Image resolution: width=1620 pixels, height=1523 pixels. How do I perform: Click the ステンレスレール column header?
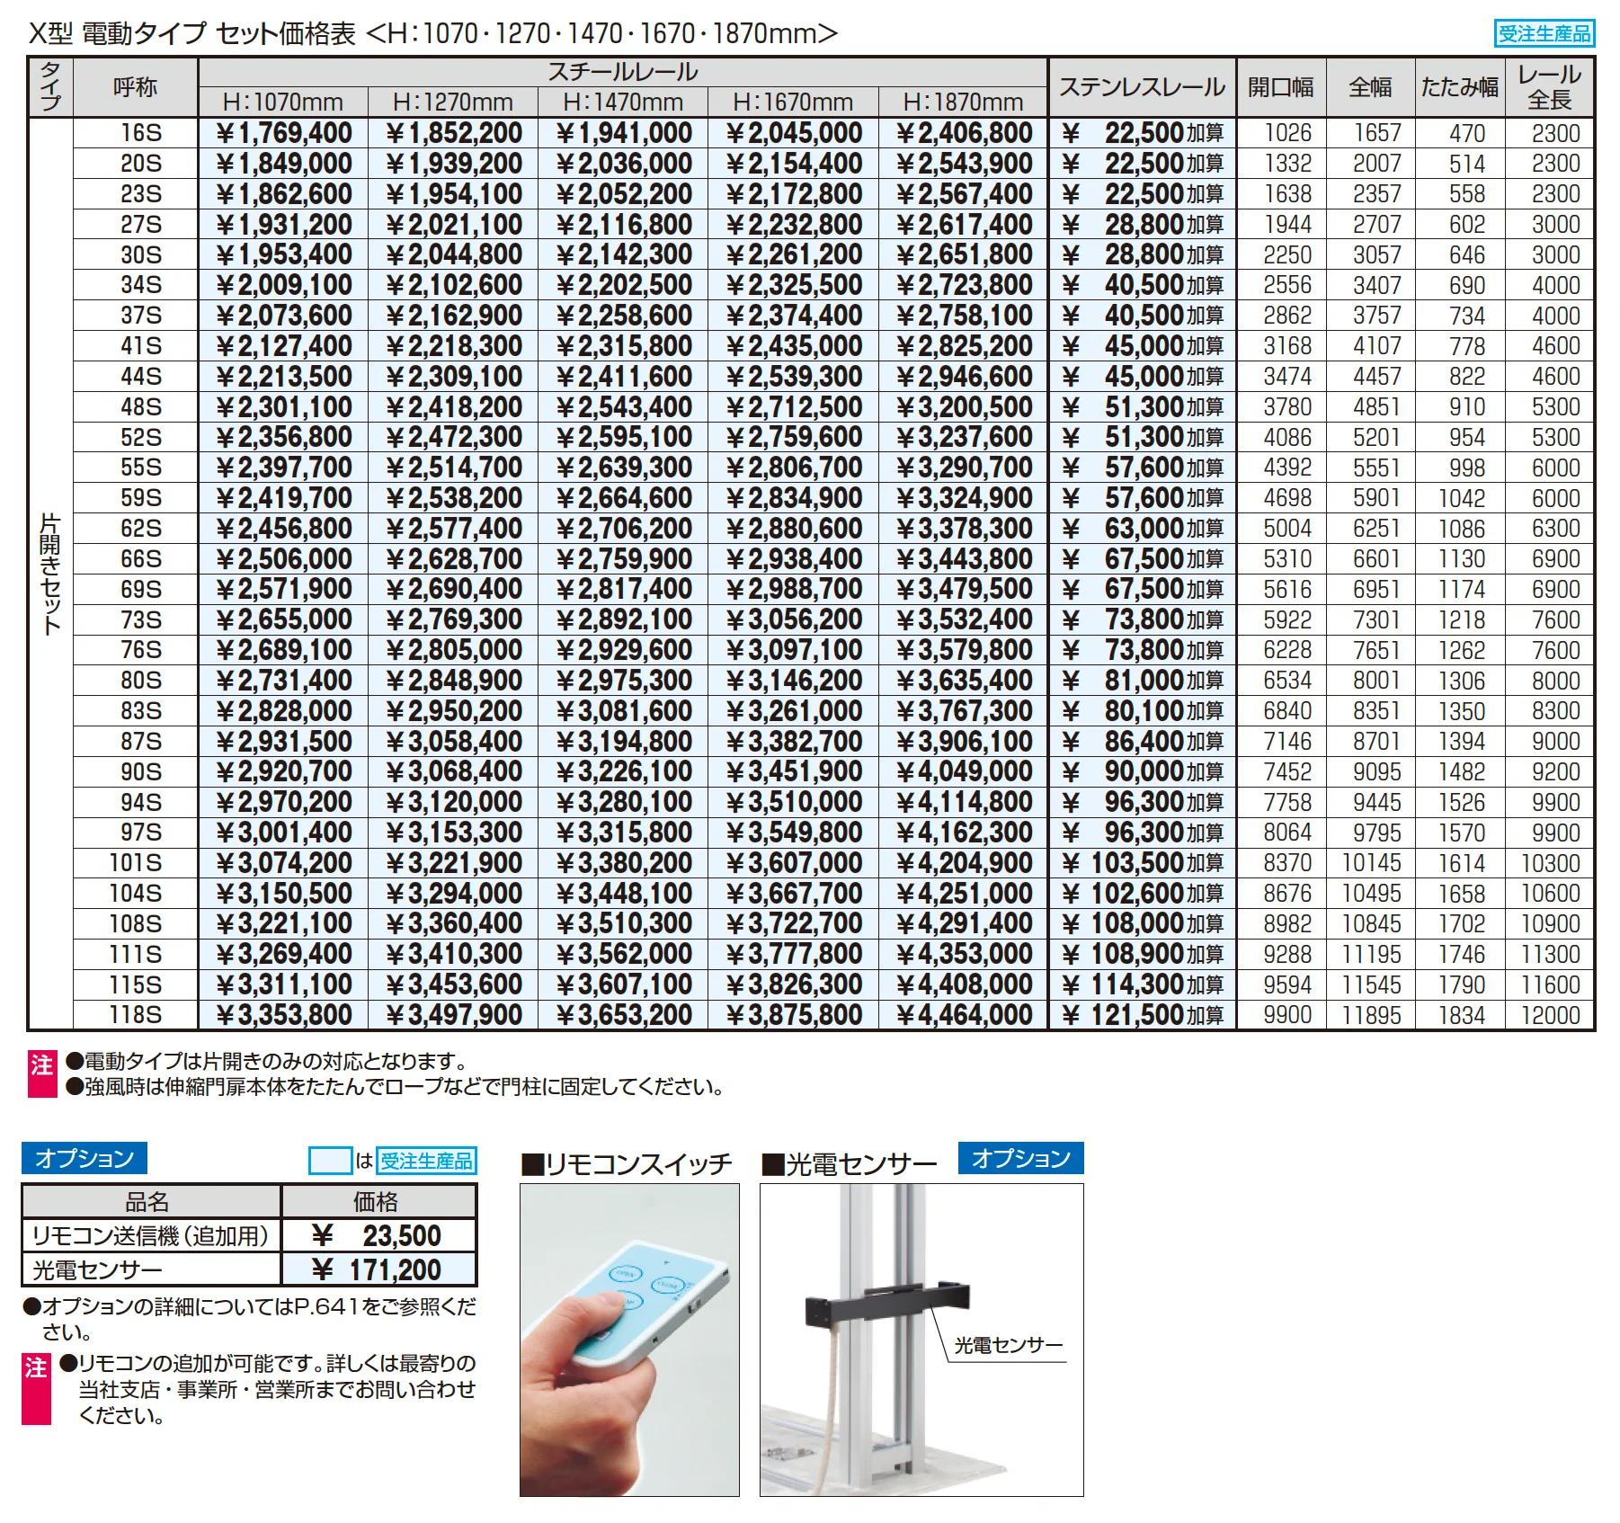coord(1142,87)
